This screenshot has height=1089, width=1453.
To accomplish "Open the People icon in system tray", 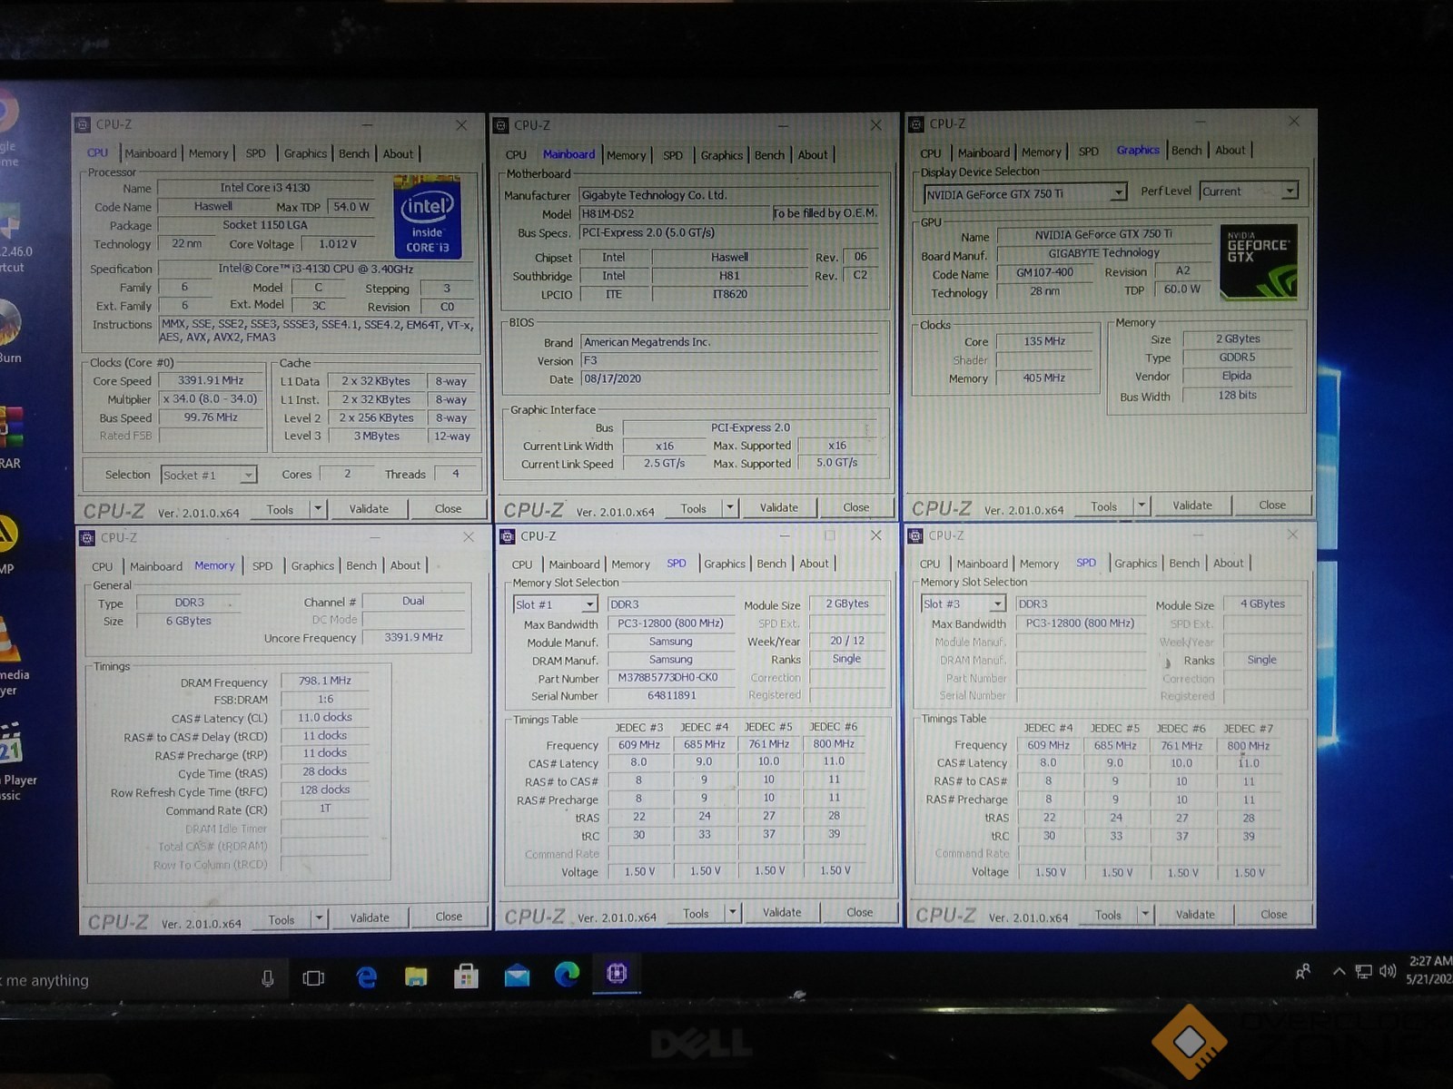I will 1303,972.
